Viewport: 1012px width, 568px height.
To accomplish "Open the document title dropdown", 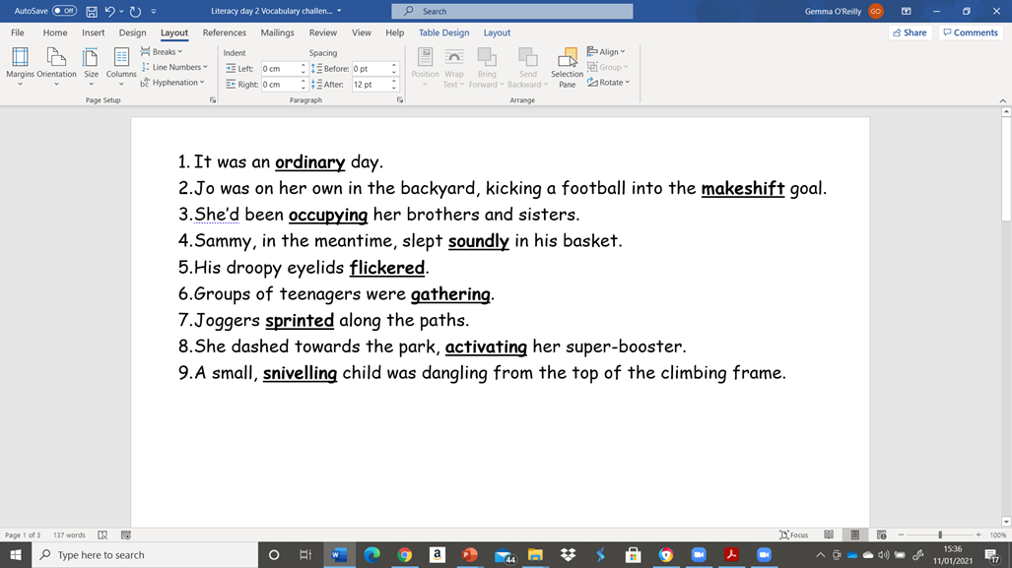I will [339, 11].
